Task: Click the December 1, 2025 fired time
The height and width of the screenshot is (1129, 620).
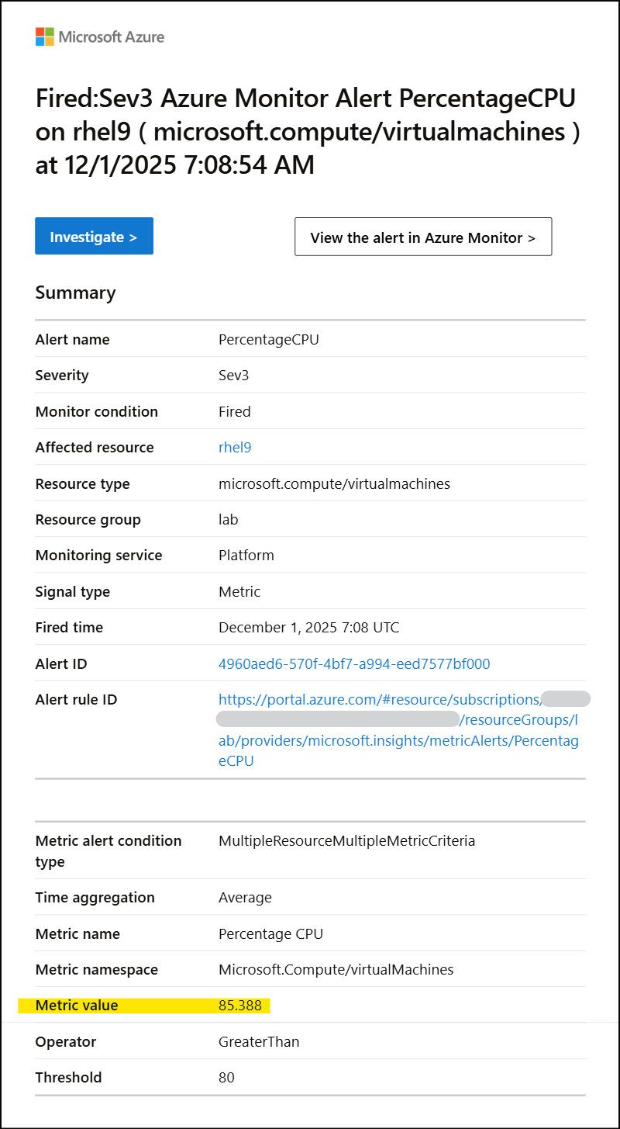Action: tap(309, 628)
